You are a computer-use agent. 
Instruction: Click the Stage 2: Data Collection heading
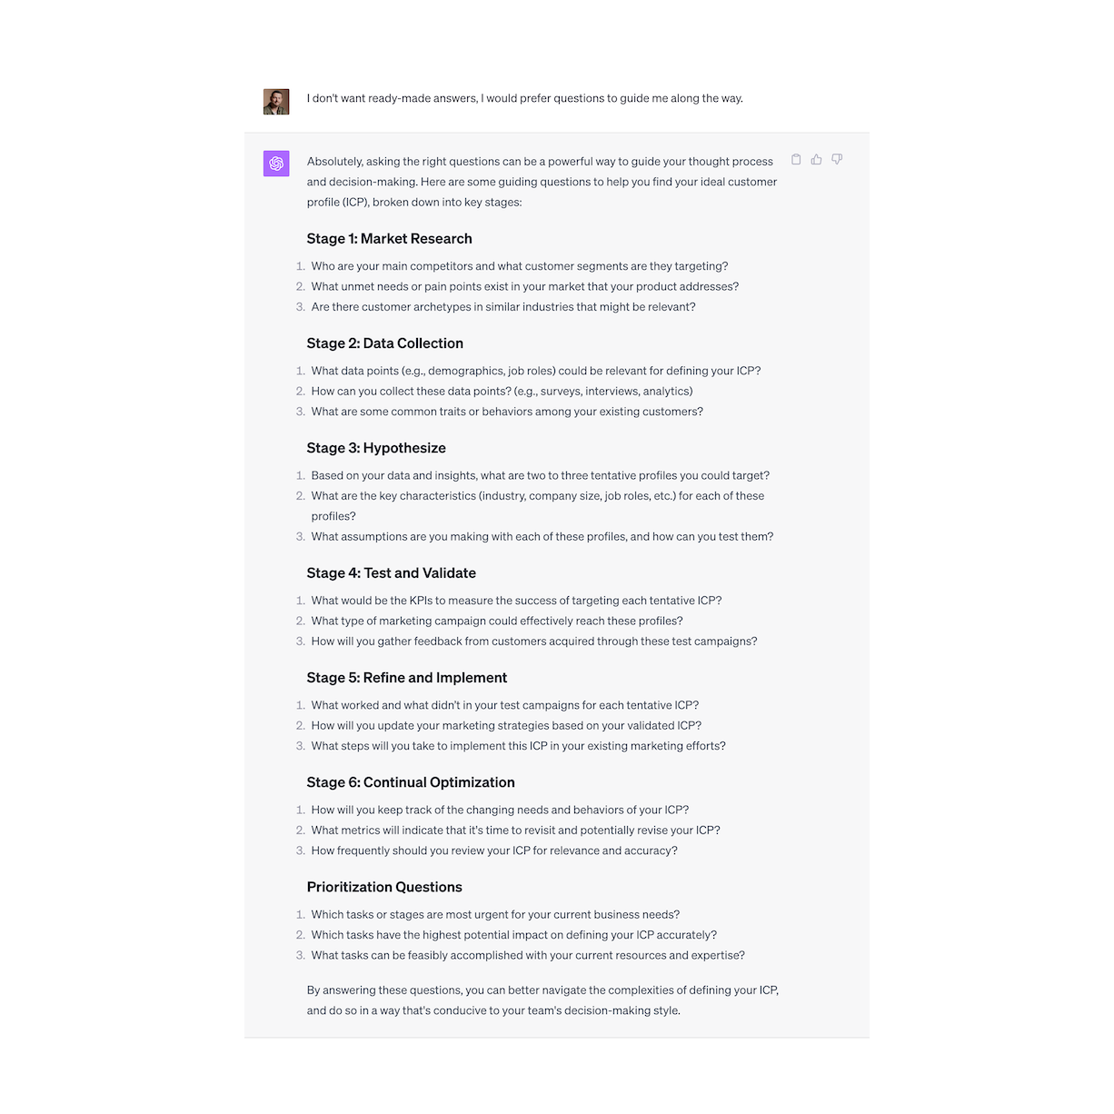[x=384, y=343]
